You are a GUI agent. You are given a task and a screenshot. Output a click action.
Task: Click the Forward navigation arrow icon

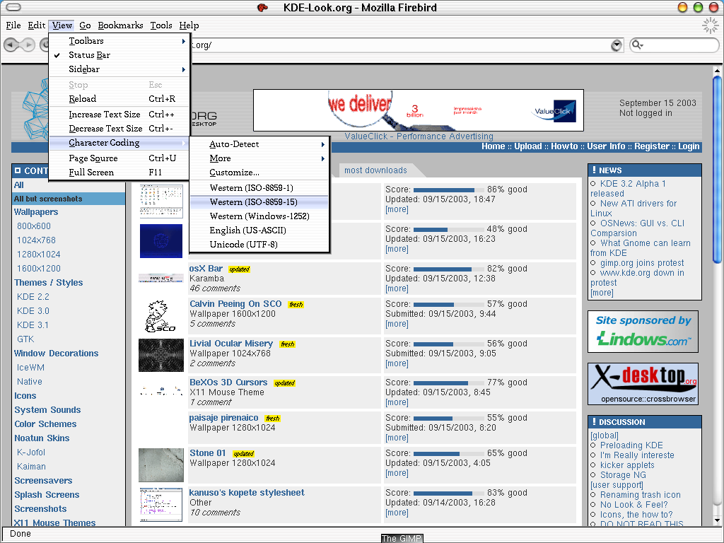pos(28,45)
